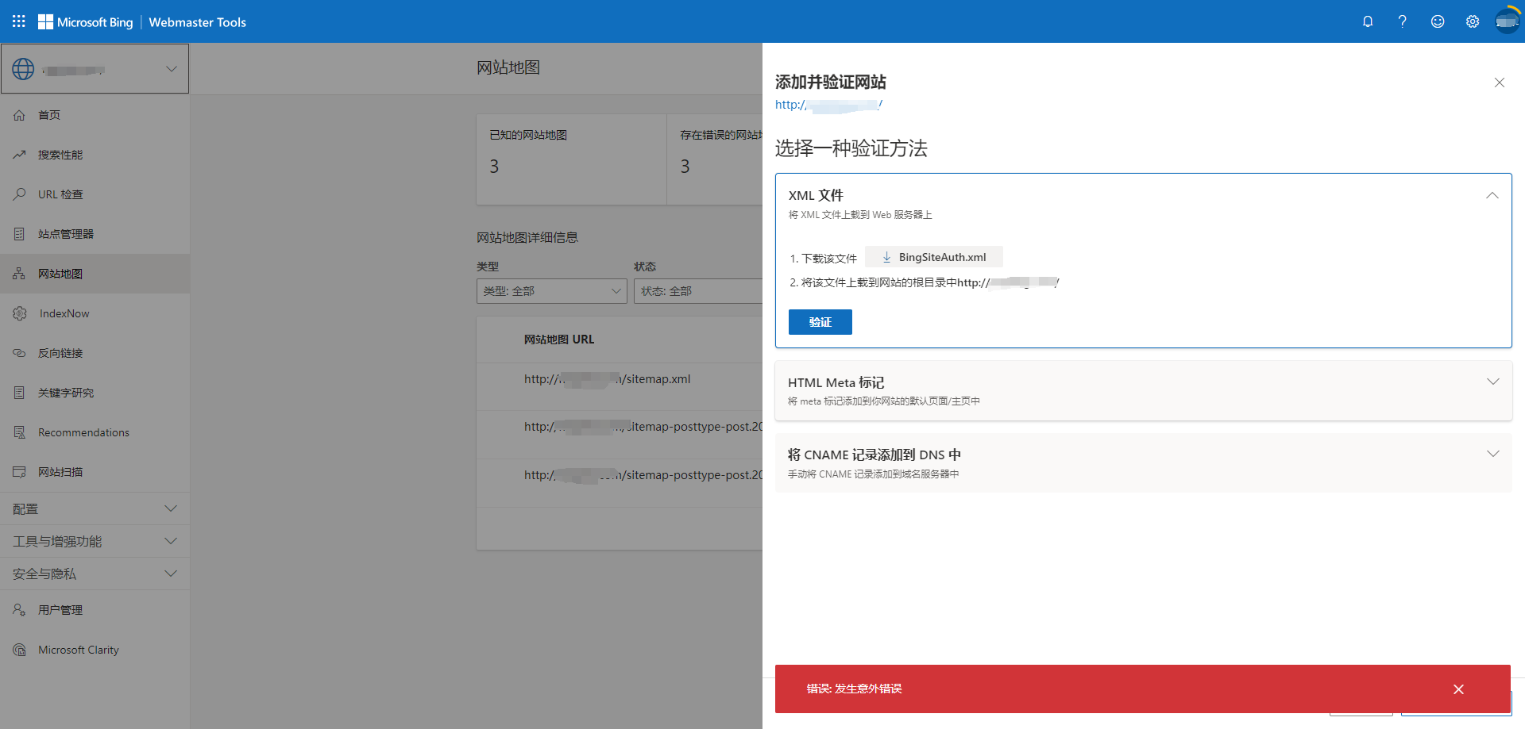
Task: Open URL 检查 in sidebar
Action: (x=95, y=194)
